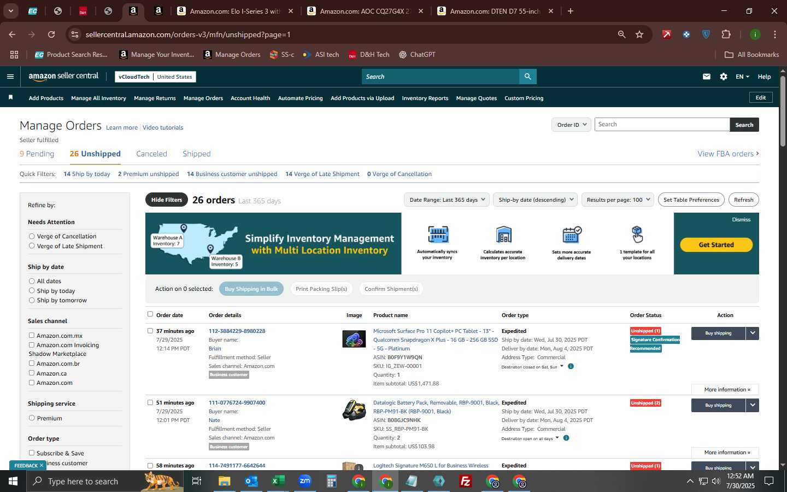The image size is (787, 492).
Task: Open Account Health menu item
Action: point(250,98)
